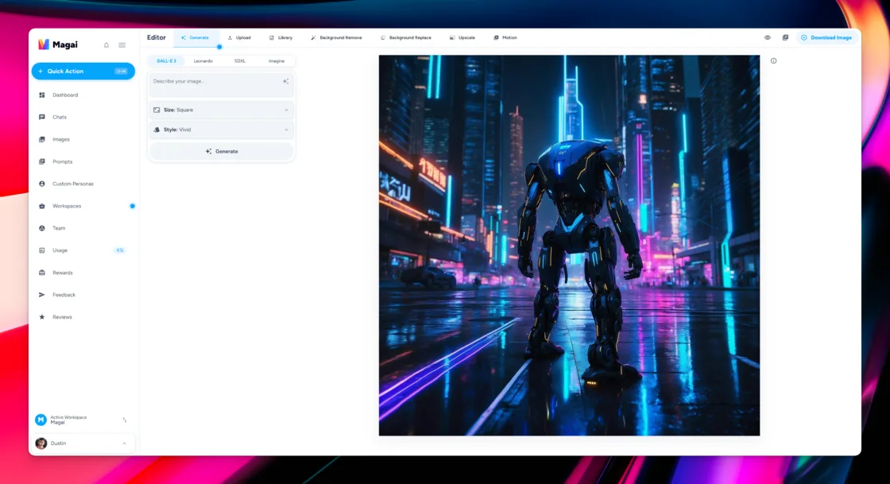The width and height of the screenshot is (890, 484).
Task: Open the Style: Vivid dropdown
Action: [222, 130]
